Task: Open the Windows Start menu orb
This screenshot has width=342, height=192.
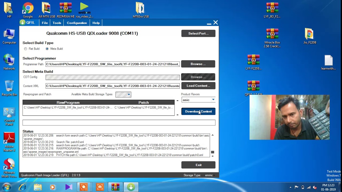Action: click(6, 187)
